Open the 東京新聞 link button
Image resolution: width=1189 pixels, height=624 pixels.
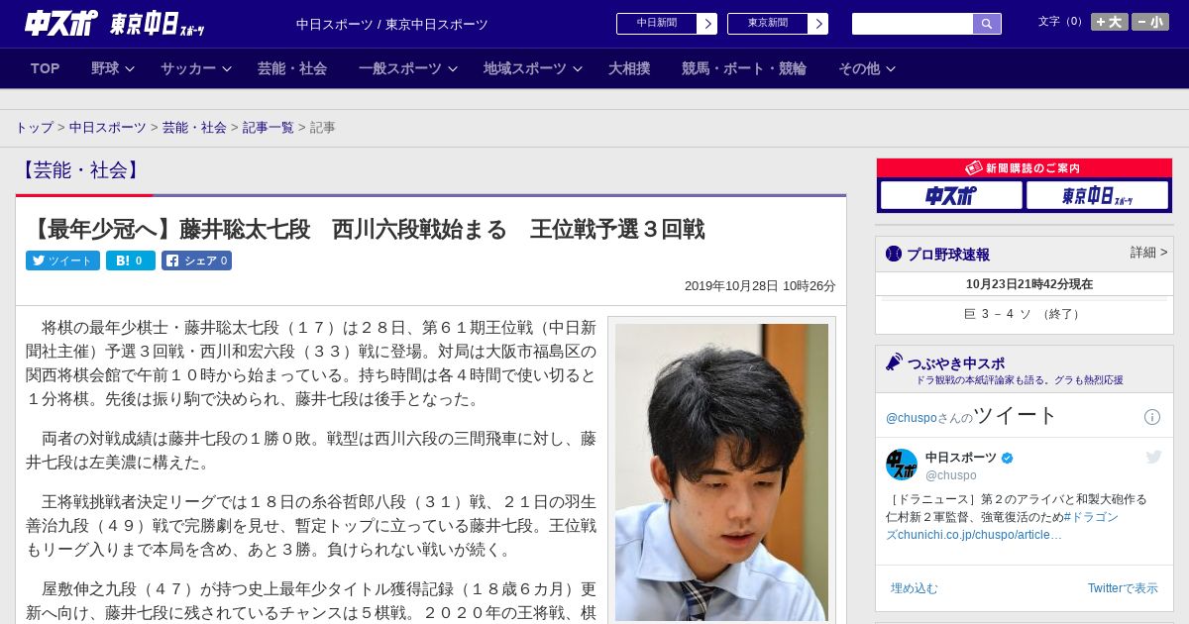(768, 24)
